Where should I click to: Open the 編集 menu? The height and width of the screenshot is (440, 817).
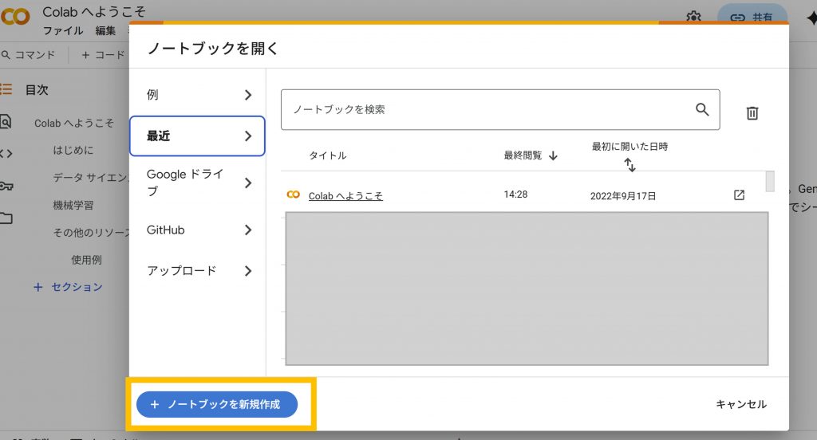[x=105, y=31]
